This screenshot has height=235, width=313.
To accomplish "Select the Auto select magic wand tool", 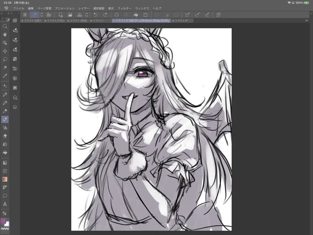I will (5, 68).
